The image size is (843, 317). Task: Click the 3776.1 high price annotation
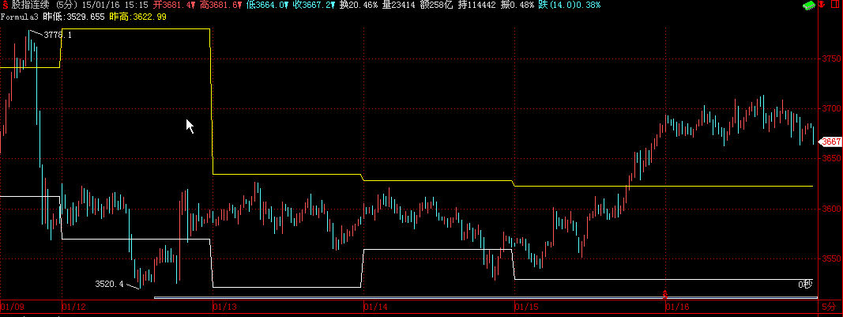coord(58,36)
